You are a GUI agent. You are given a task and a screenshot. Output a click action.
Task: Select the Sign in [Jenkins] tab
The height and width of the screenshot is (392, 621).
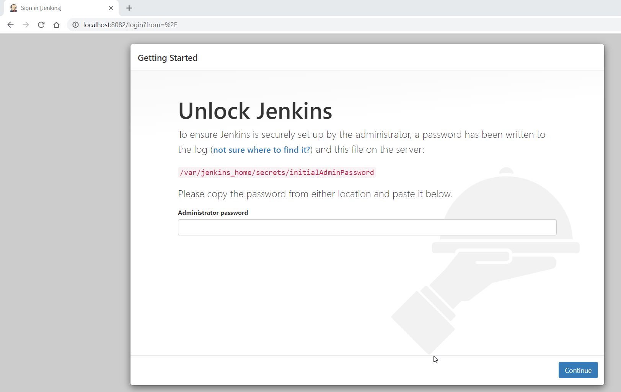[x=57, y=8]
